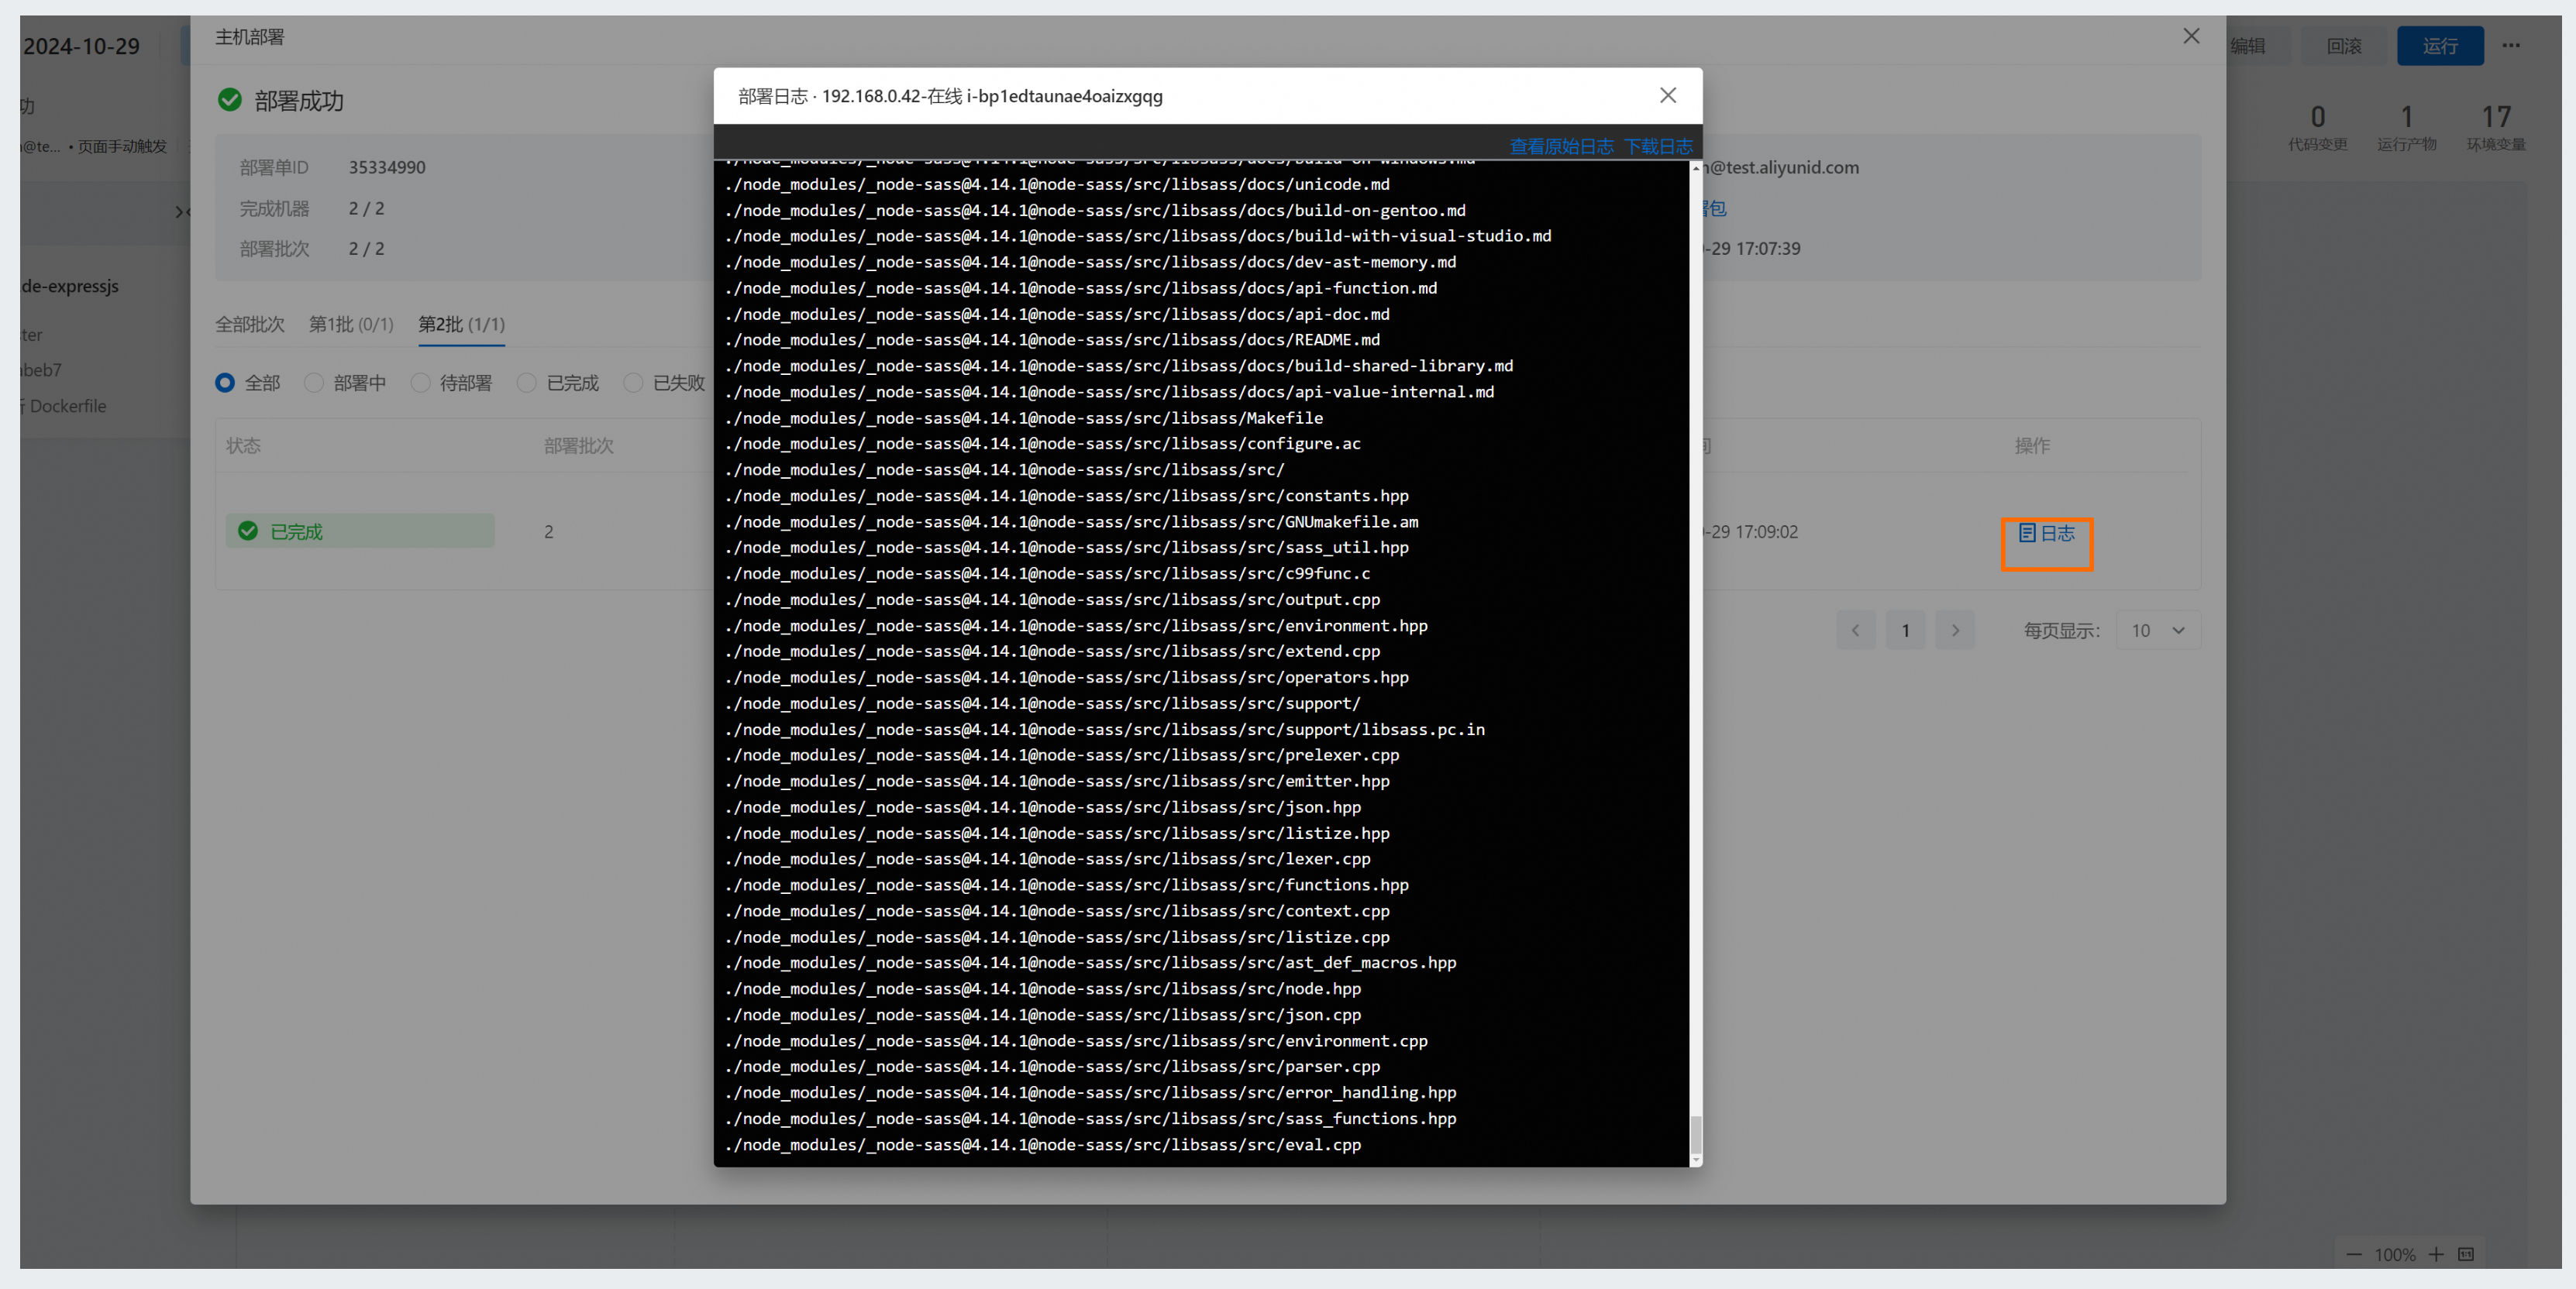Click the 100% zoom level
The image size is (2576, 1289).
coord(2394,1255)
